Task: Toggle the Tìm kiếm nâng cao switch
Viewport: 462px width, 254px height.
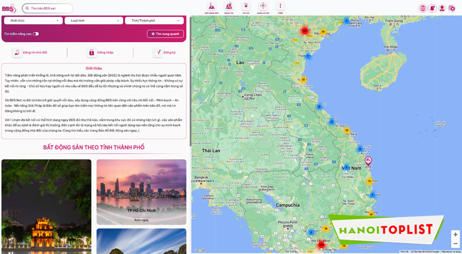Action: pyautogui.click(x=36, y=34)
